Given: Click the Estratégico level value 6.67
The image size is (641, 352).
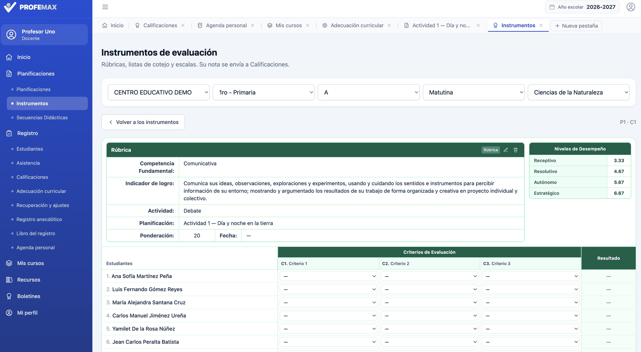Looking at the screenshot, I should pyautogui.click(x=619, y=193).
